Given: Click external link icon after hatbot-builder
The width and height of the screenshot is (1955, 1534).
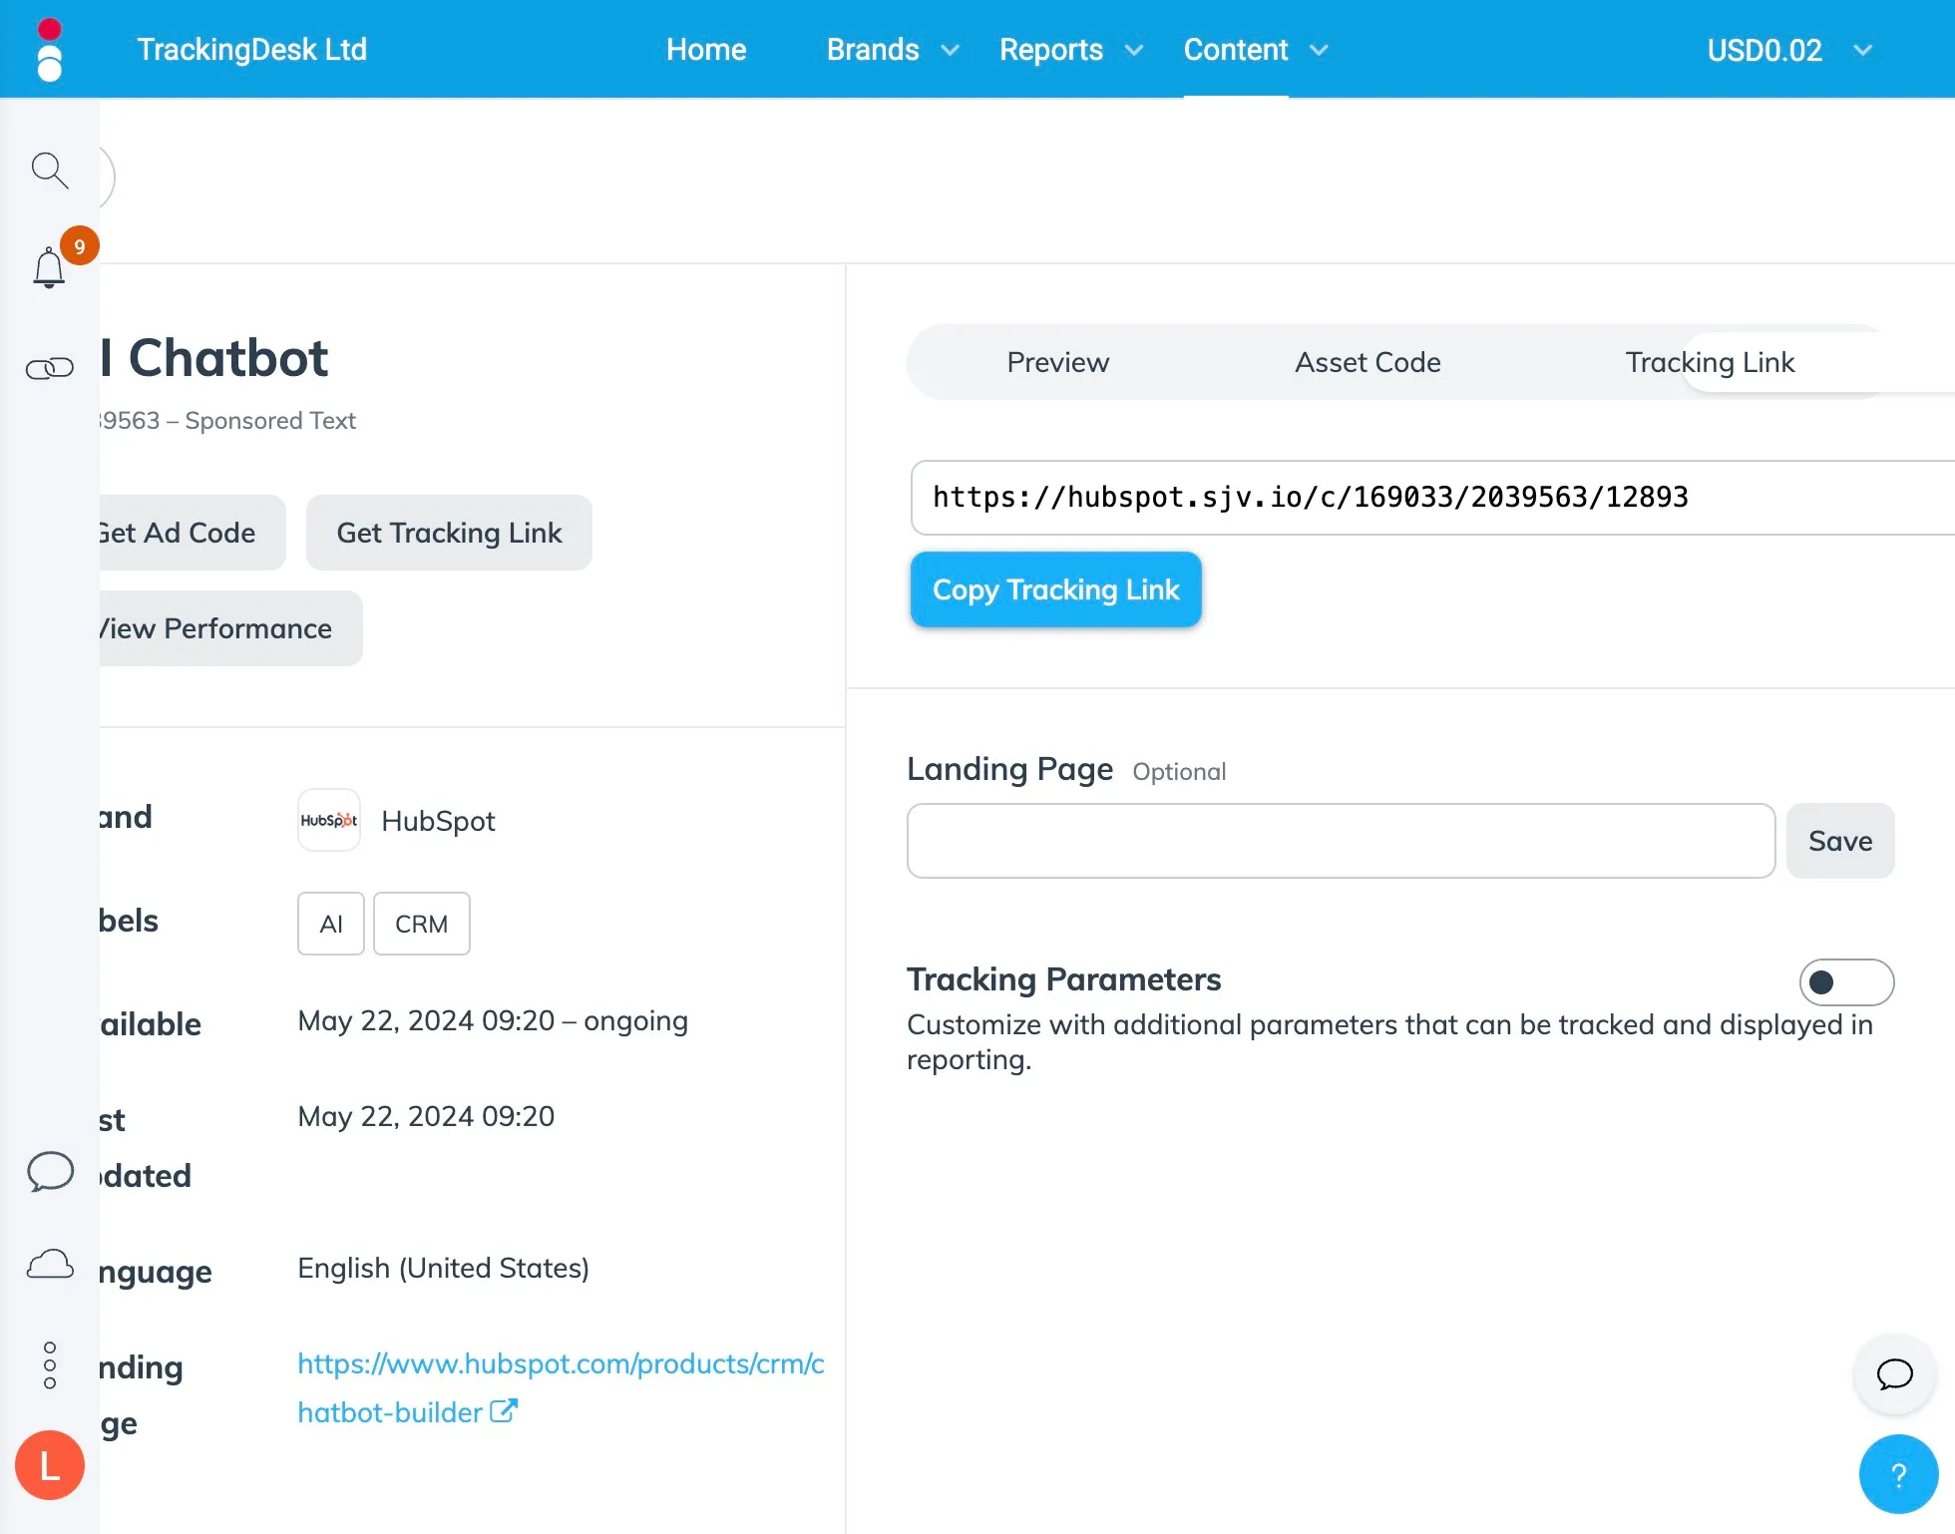Looking at the screenshot, I should pyautogui.click(x=504, y=1410).
